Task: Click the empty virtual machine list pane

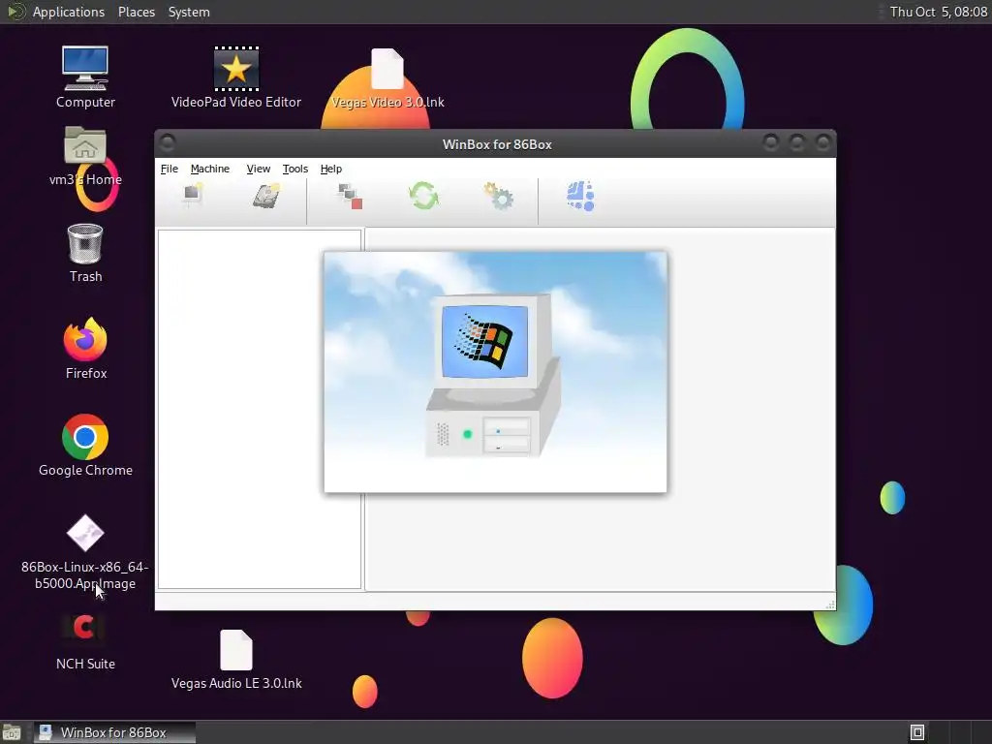Action: [260, 410]
